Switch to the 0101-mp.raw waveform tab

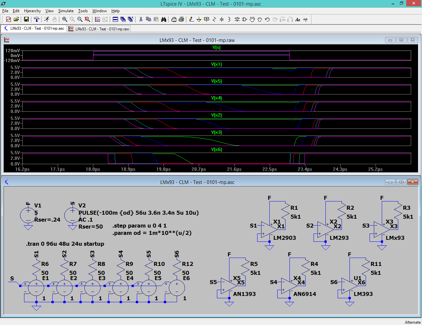coord(99,29)
